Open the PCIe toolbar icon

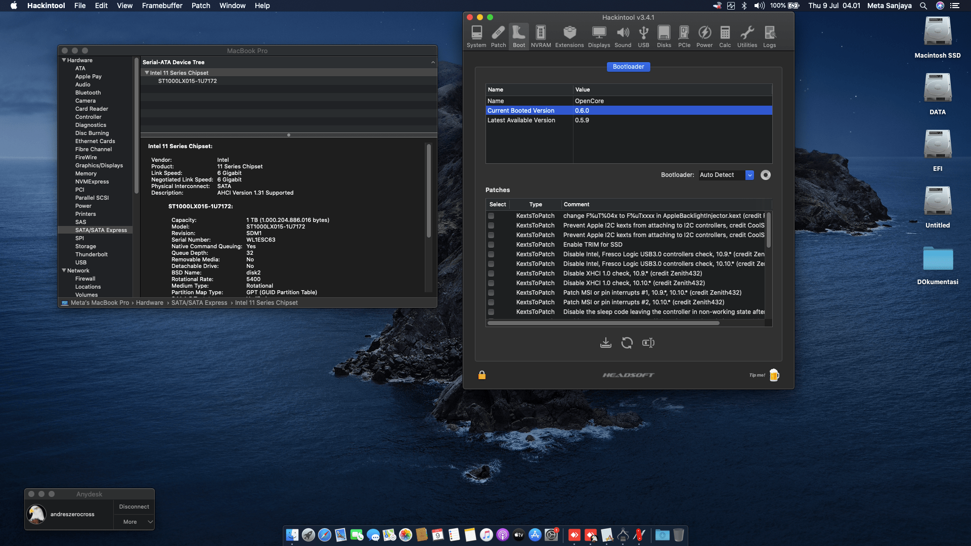pyautogui.click(x=684, y=36)
